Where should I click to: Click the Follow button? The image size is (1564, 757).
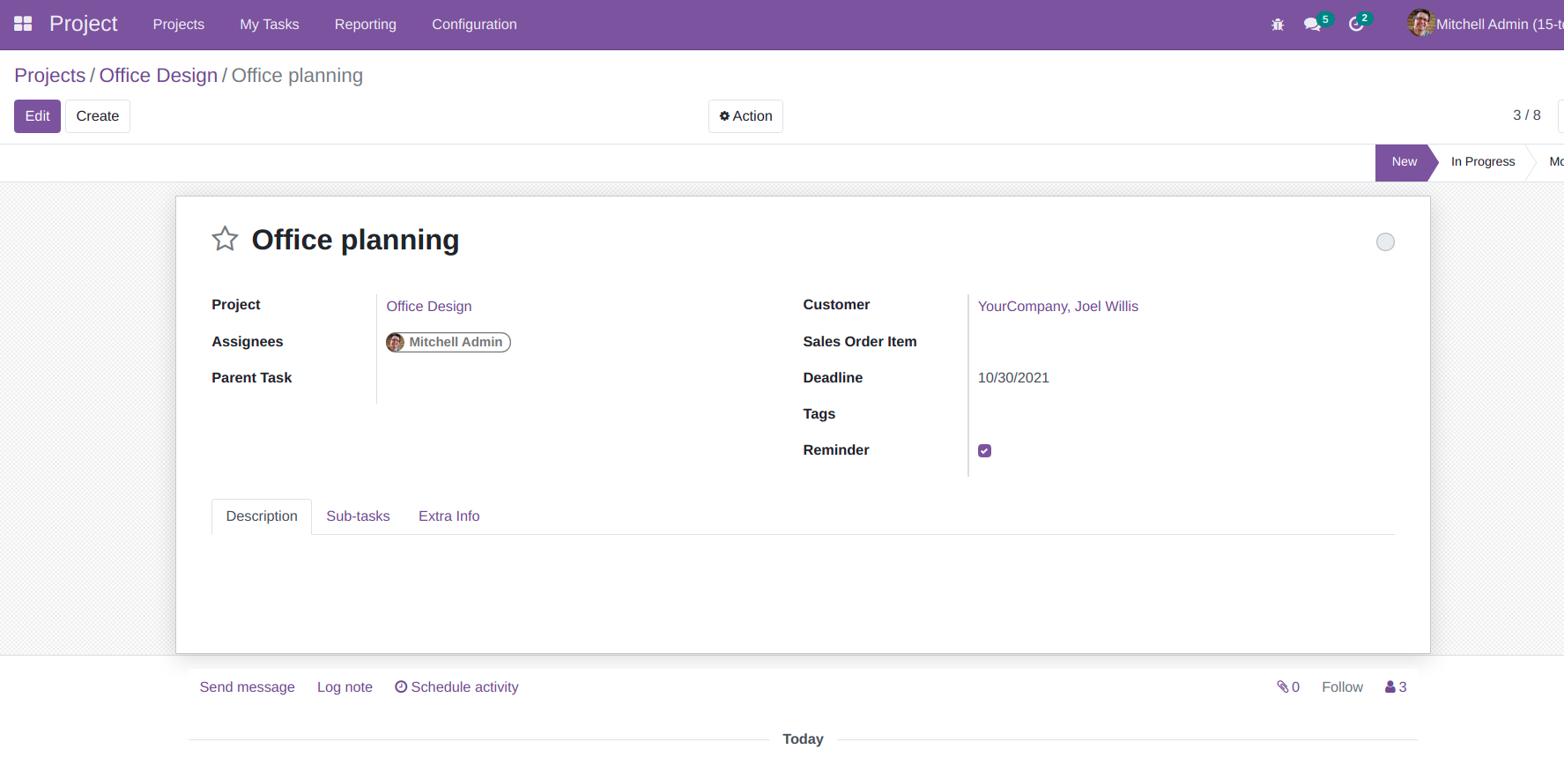click(x=1341, y=686)
